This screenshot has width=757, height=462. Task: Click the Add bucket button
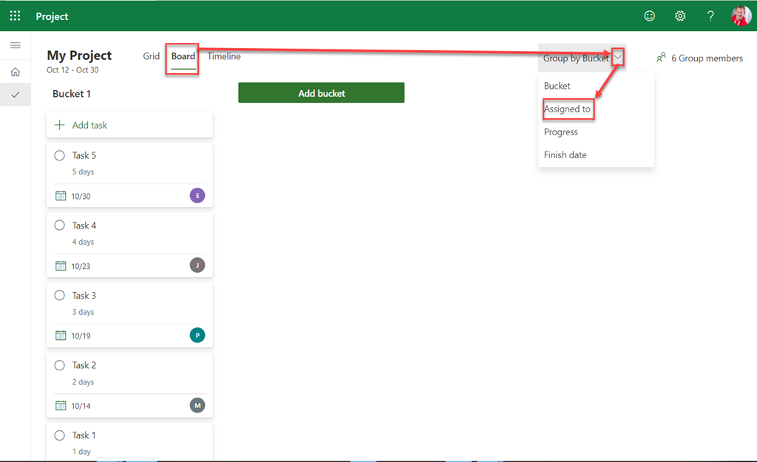click(321, 93)
